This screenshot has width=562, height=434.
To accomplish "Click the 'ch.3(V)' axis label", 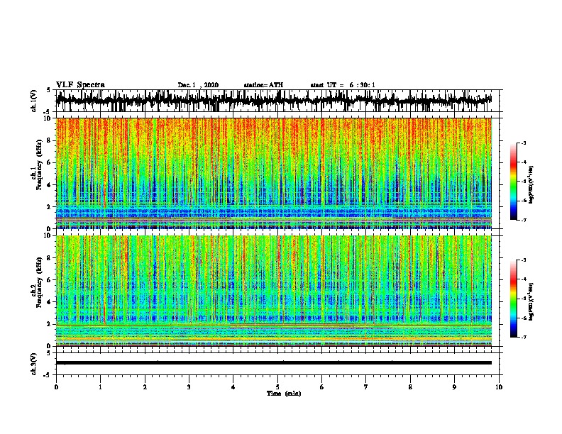I will click(x=34, y=365).
